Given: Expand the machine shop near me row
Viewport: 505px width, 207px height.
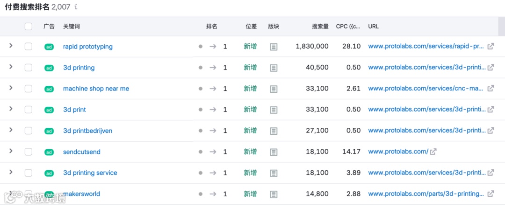Looking at the screenshot, I should click(11, 88).
